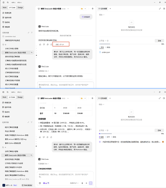
Task: Click the microphone icon in the lower chat input
Action: click(82, 183)
